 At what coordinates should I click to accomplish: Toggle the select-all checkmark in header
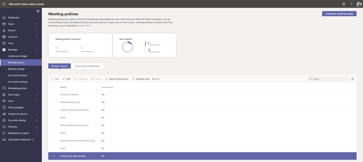tap(54, 87)
